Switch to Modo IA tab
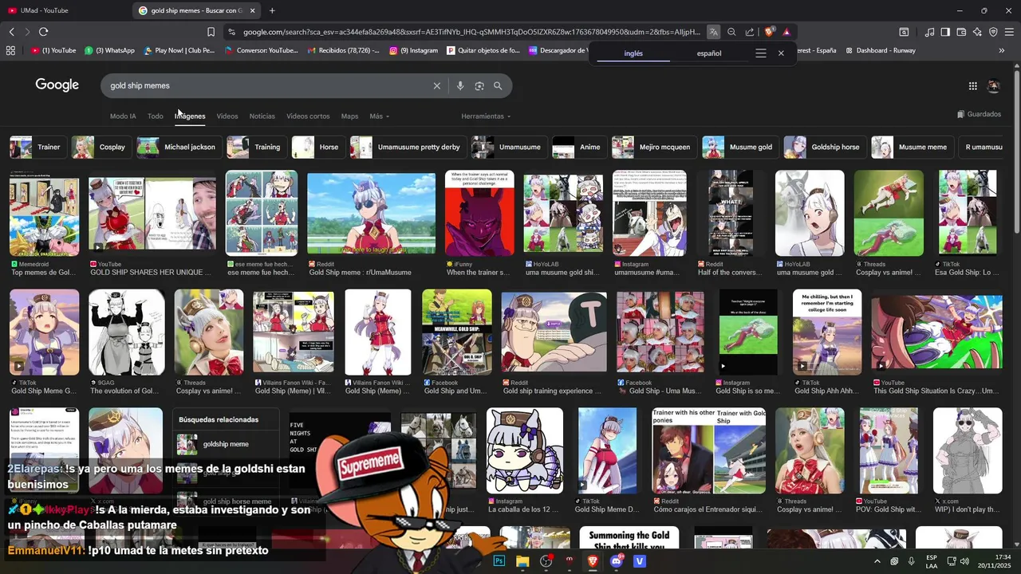 click(x=123, y=116)
